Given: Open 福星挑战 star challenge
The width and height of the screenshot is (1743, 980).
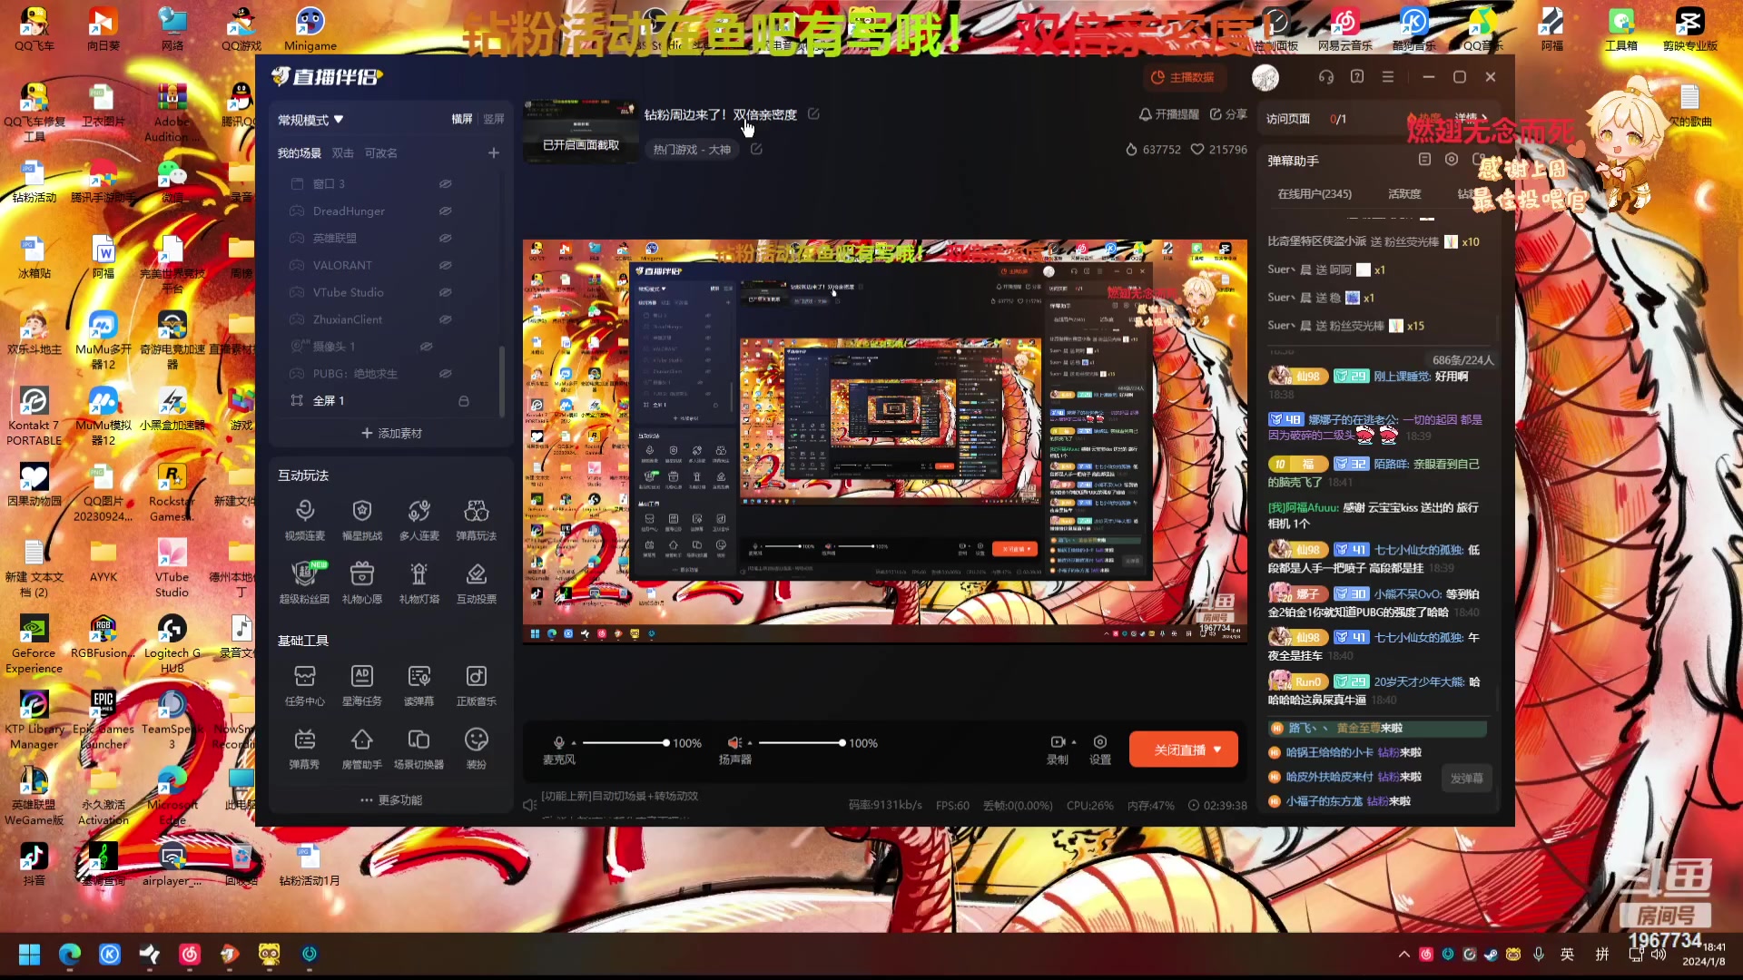Looking at the screenshot, I should click(362, 520).
